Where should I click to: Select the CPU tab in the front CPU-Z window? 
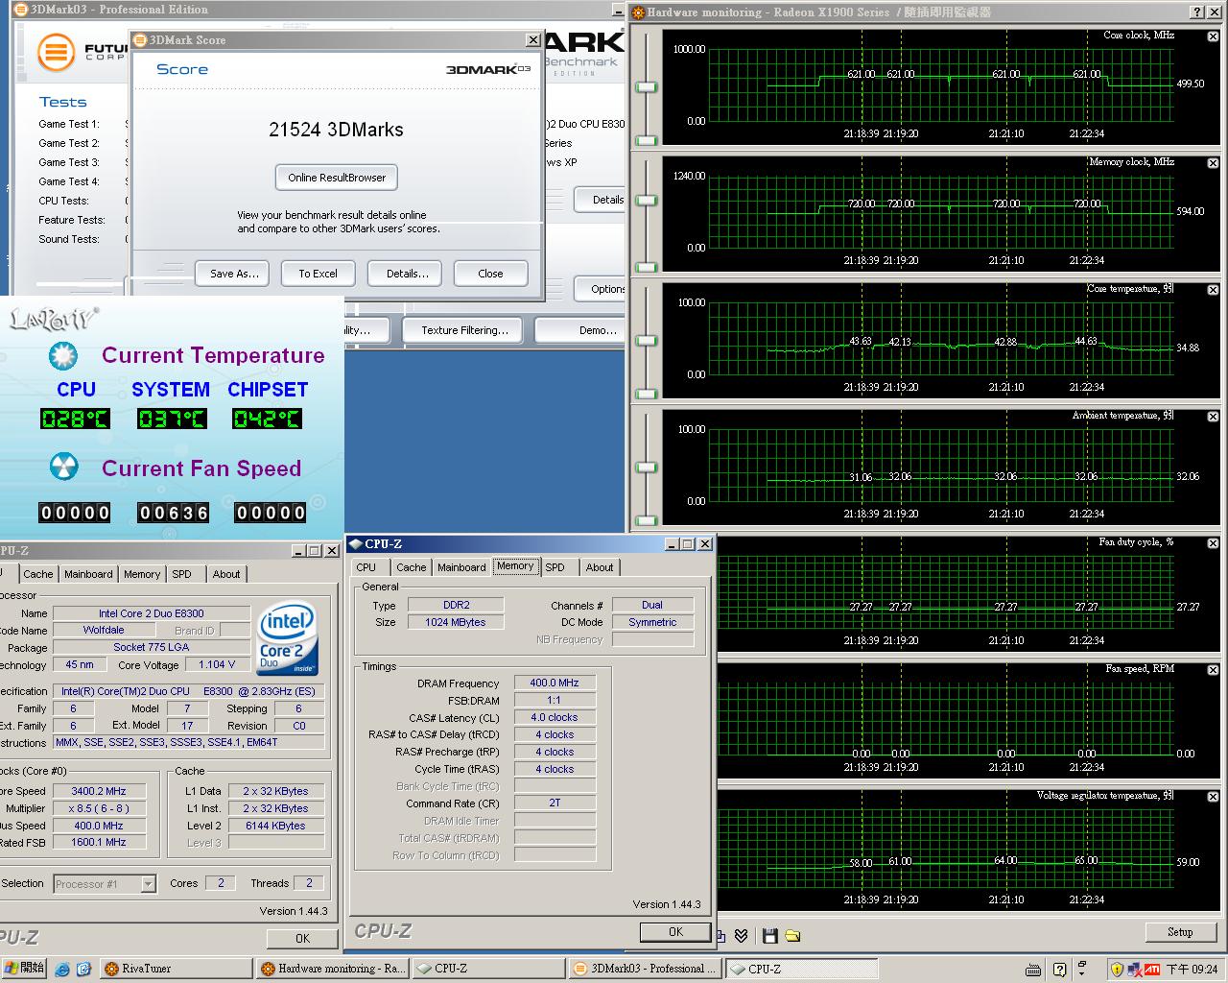click(x=366, y=567)
